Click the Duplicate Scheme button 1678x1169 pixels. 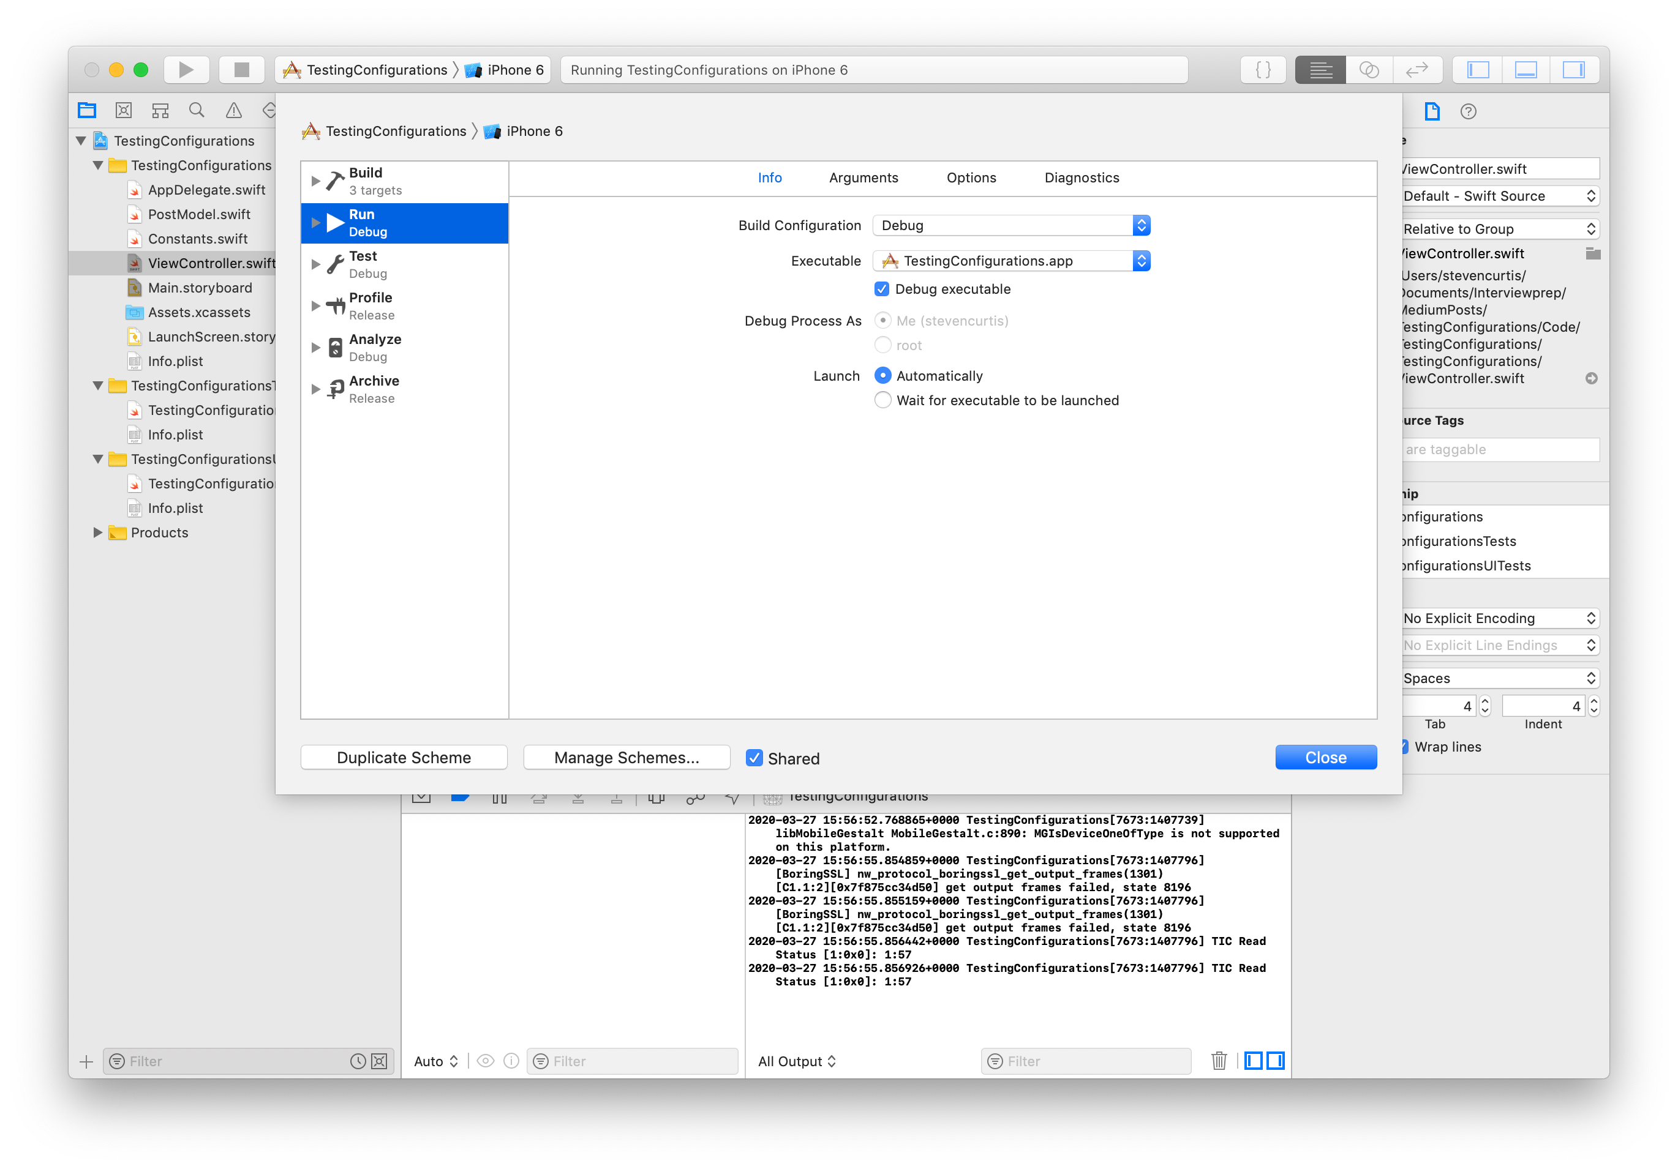(404, 758)
